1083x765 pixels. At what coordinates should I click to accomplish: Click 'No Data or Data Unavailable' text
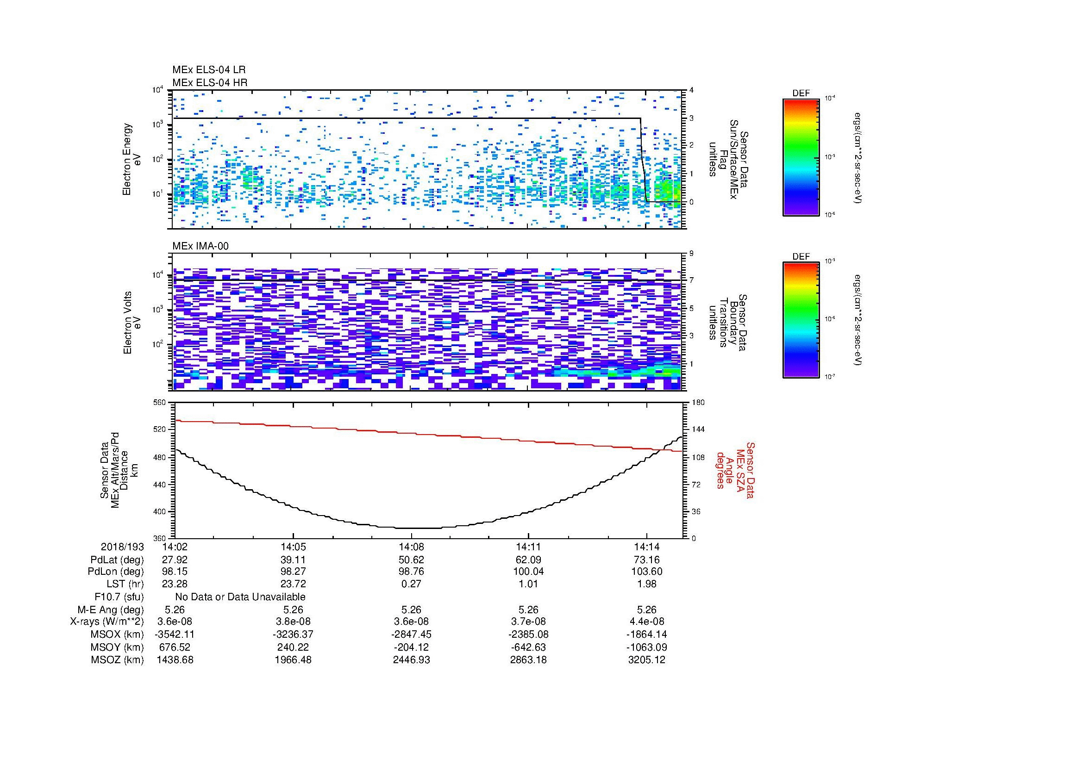(x=240, y=597)
